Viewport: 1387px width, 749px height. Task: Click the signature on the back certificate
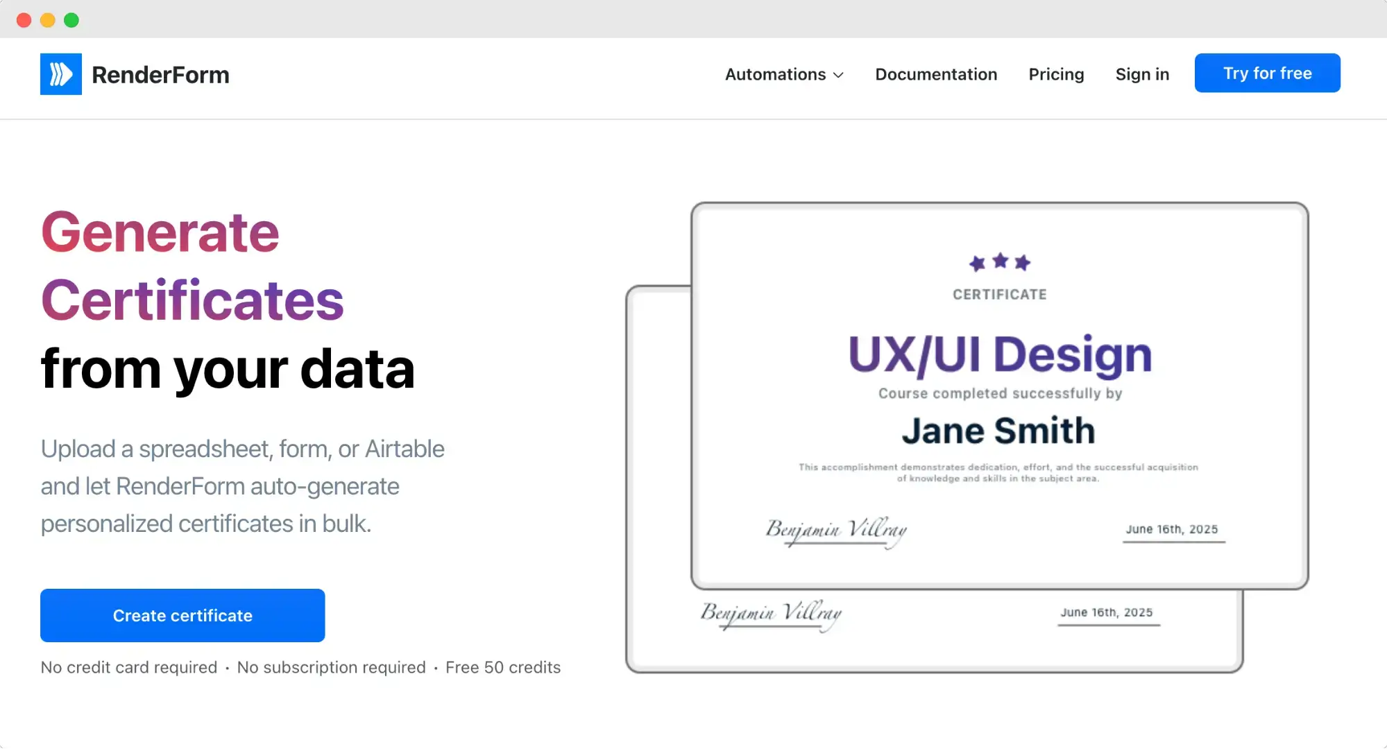click(771, 614)
